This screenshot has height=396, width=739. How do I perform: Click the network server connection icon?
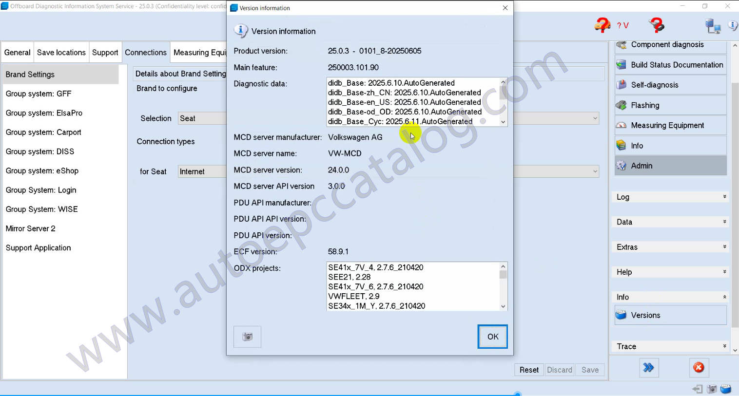point(713,26)
